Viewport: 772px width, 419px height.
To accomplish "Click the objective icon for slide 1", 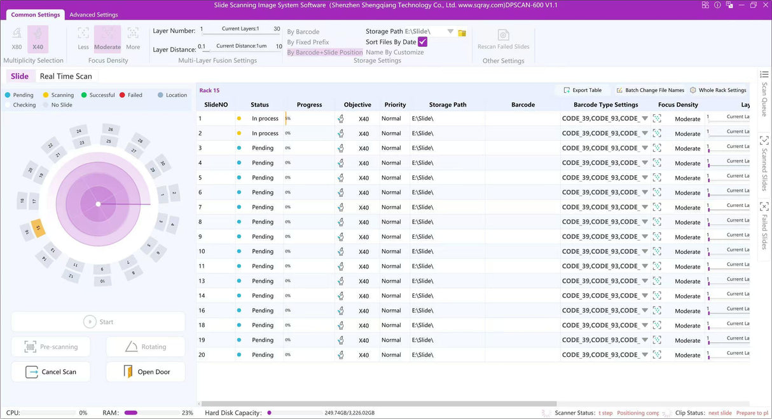I will pyautogui.click(x=341, y=119).
